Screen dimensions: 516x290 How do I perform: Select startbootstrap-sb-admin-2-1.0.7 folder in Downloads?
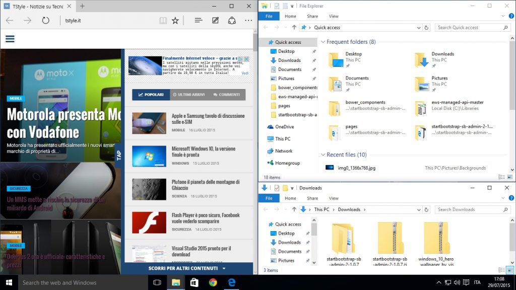coord(344,244)
